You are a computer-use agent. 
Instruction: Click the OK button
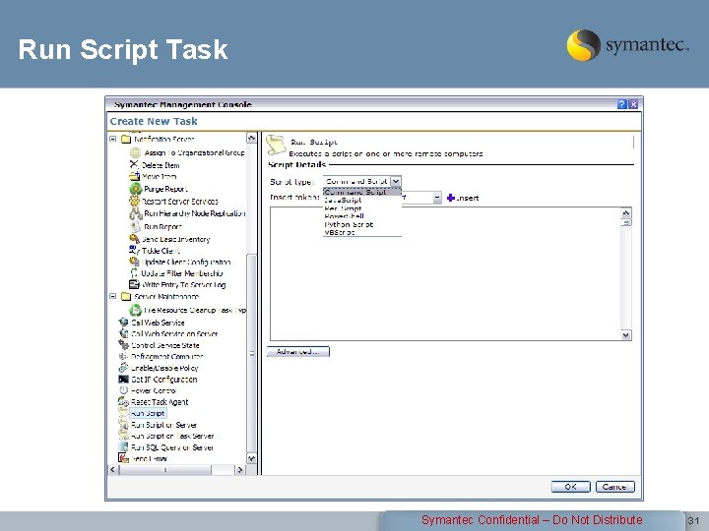tap(570, 487)
